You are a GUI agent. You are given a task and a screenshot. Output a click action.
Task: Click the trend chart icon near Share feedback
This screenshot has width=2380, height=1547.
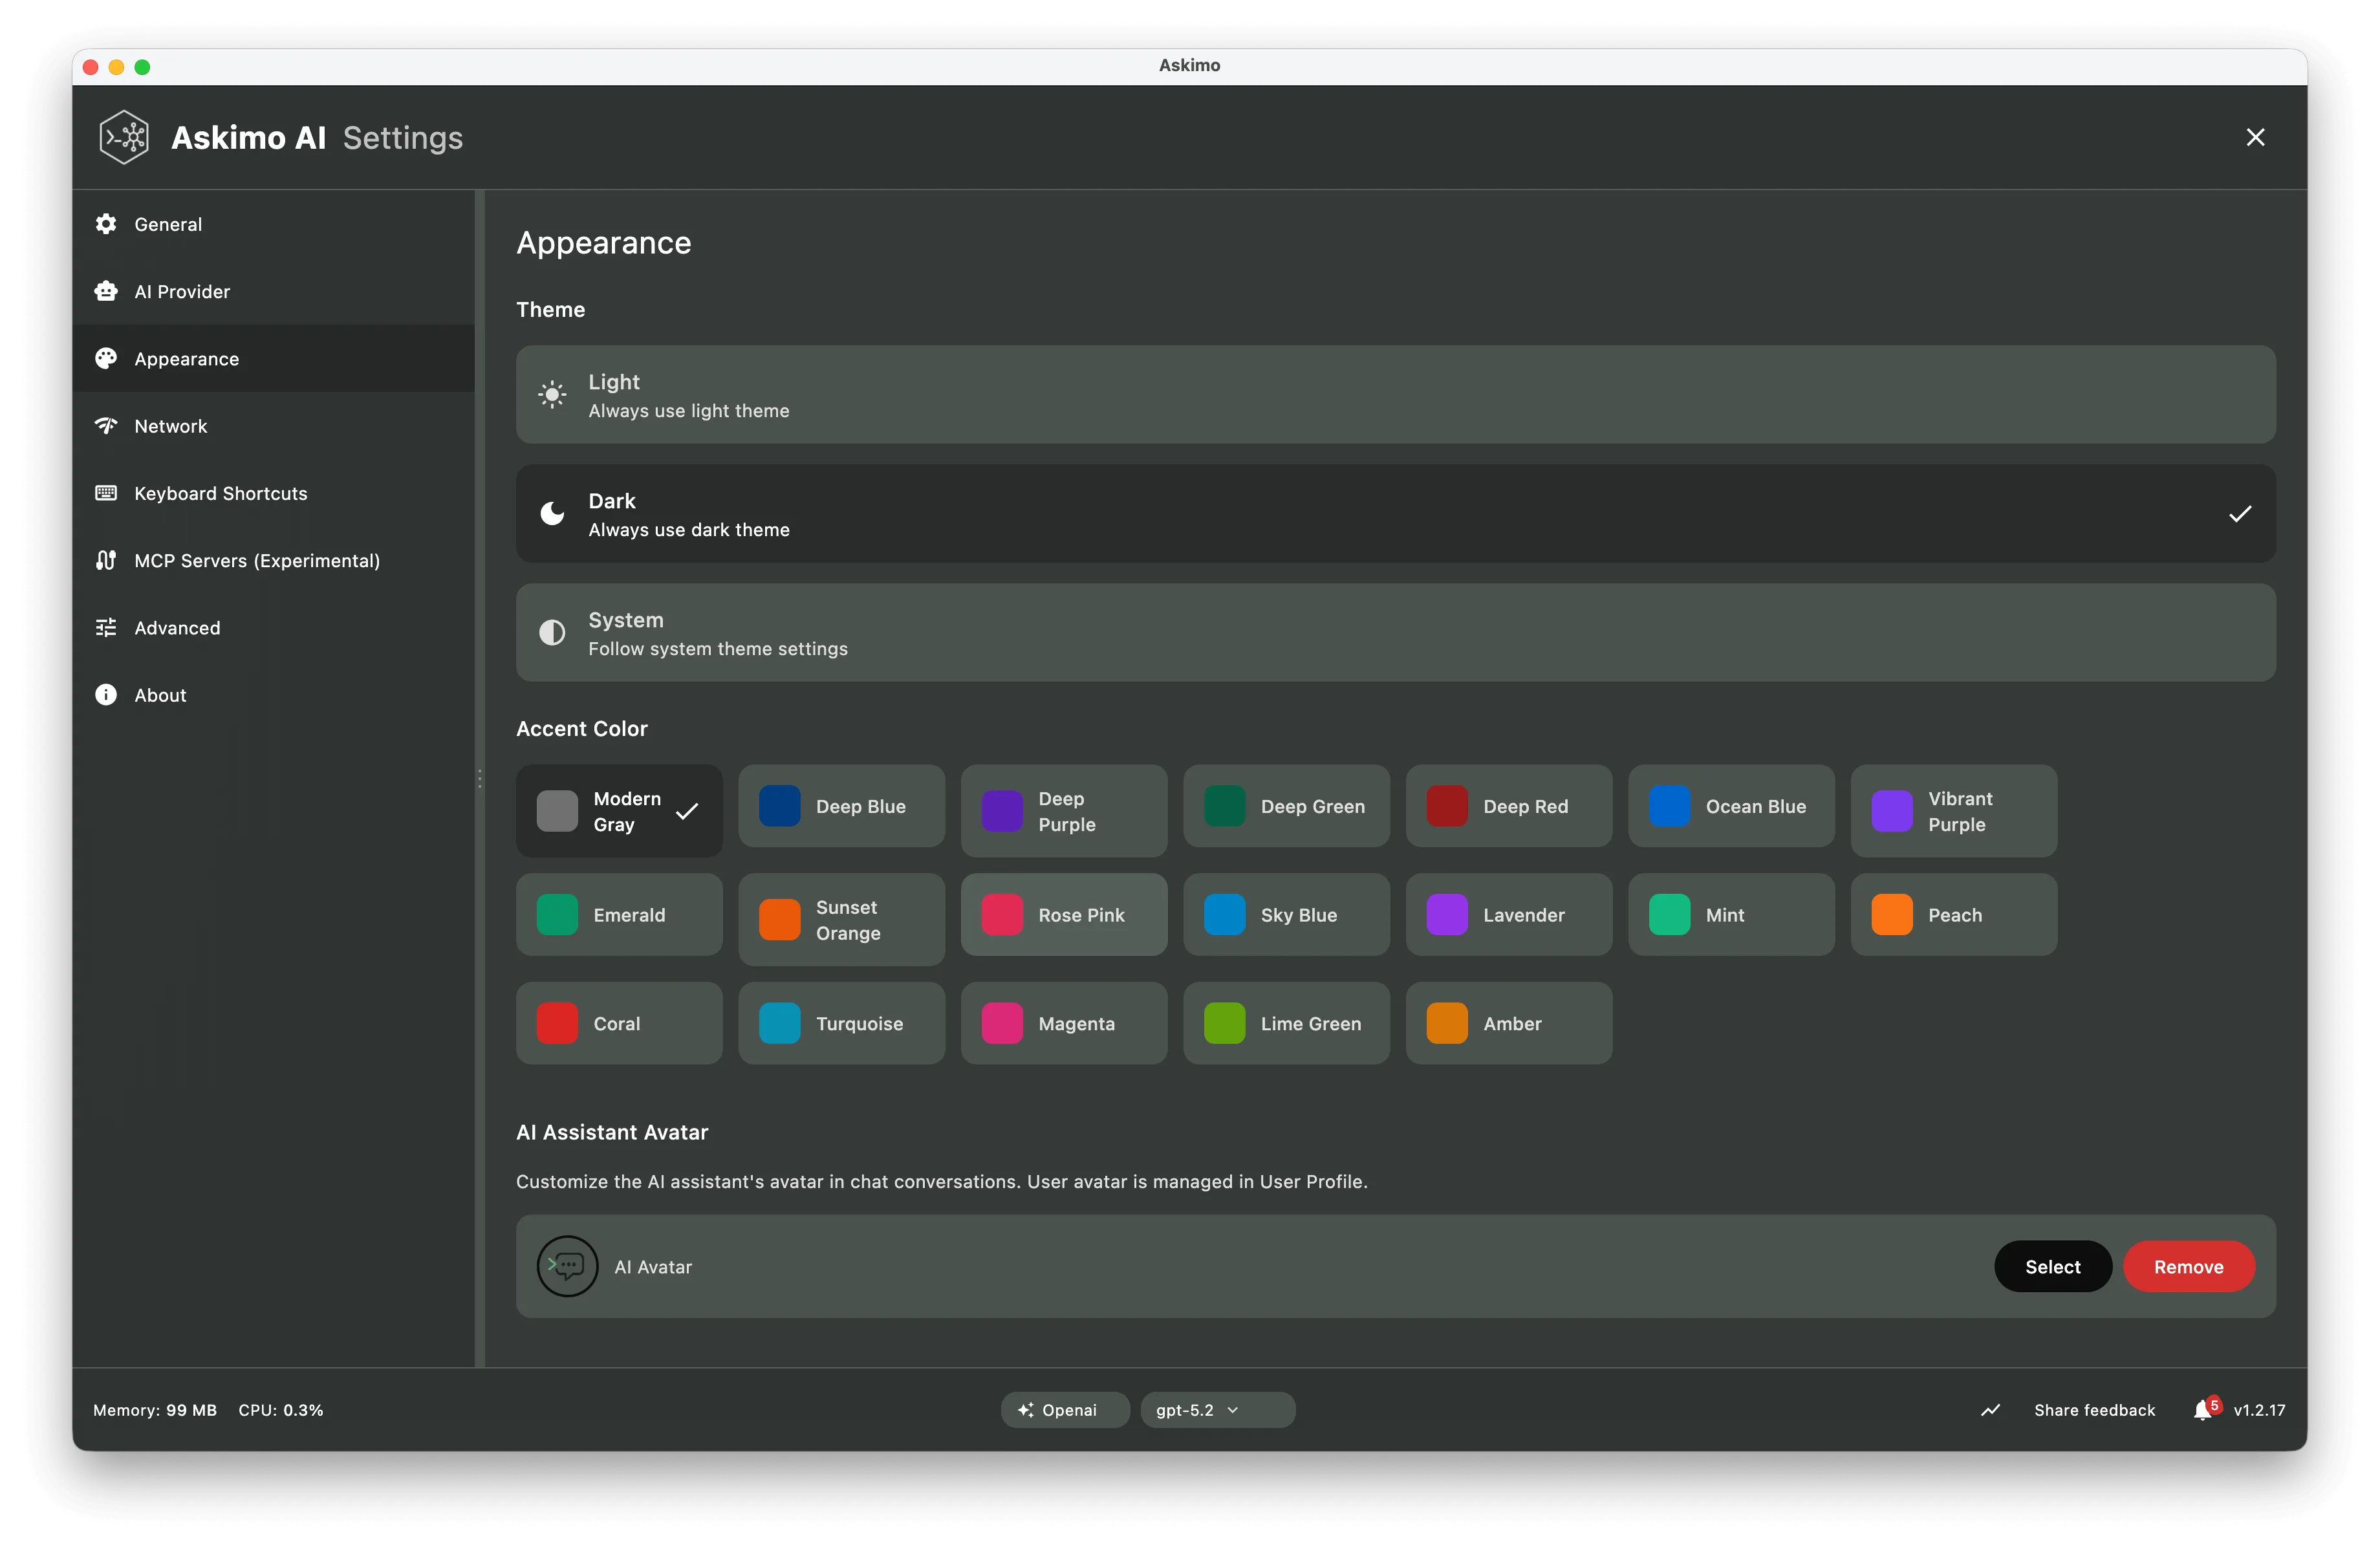[x=1989, y=1410]
